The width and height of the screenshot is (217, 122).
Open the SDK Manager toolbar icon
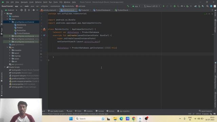pos(203,6)
